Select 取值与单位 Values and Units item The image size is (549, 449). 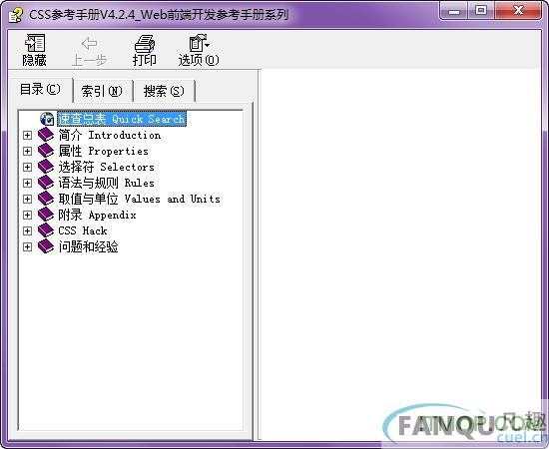(140, 199)
